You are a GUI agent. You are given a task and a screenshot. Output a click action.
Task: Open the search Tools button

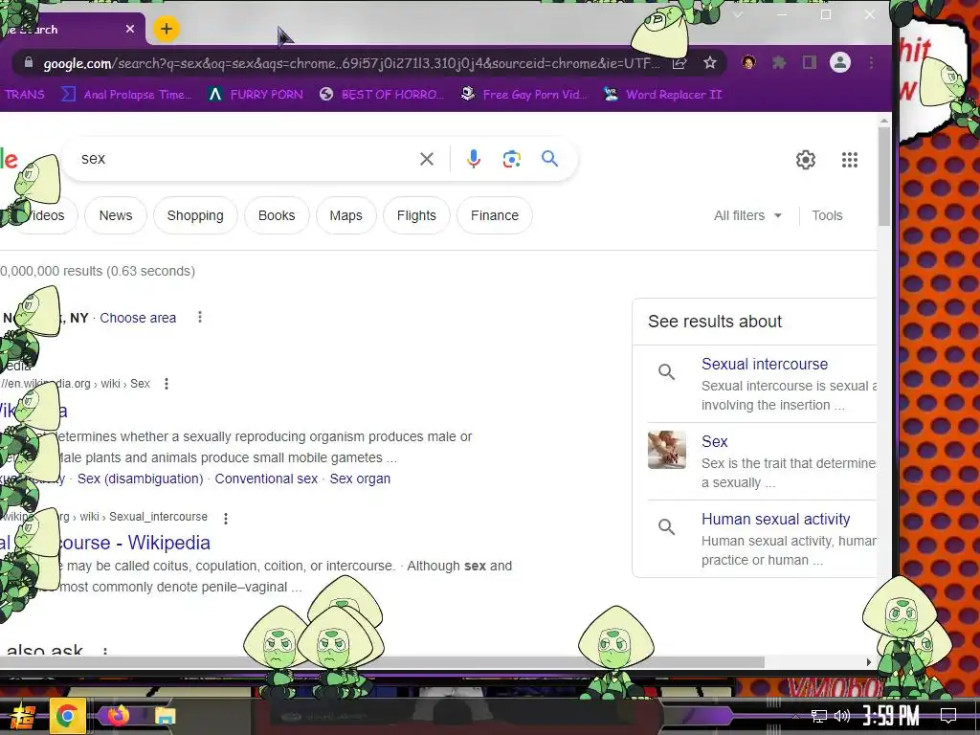point(827,215)
